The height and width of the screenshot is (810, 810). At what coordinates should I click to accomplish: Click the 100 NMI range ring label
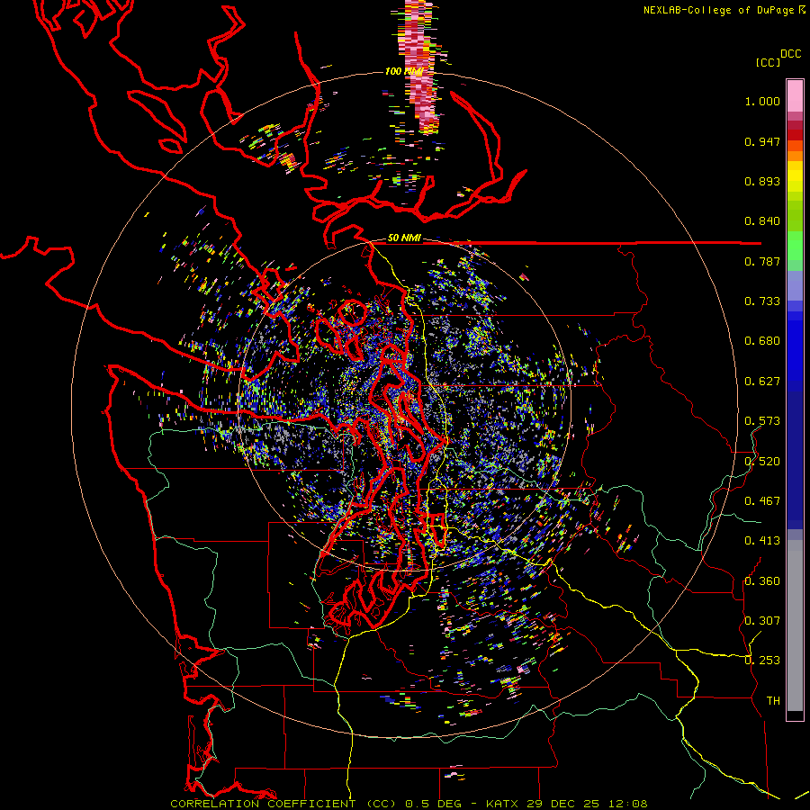[x=404, y=71]
